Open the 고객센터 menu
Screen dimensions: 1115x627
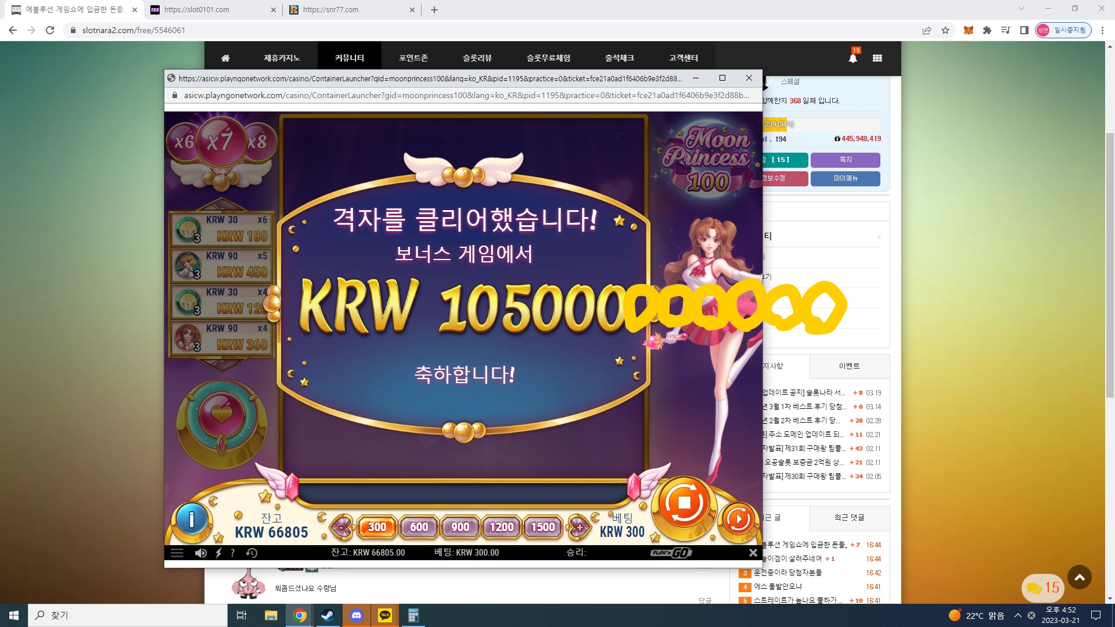(684, 58)
